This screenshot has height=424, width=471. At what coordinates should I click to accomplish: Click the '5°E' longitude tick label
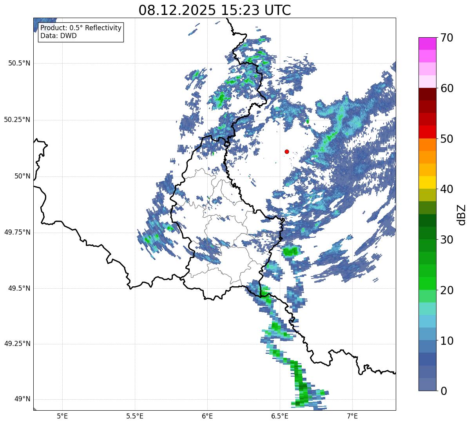62,416
